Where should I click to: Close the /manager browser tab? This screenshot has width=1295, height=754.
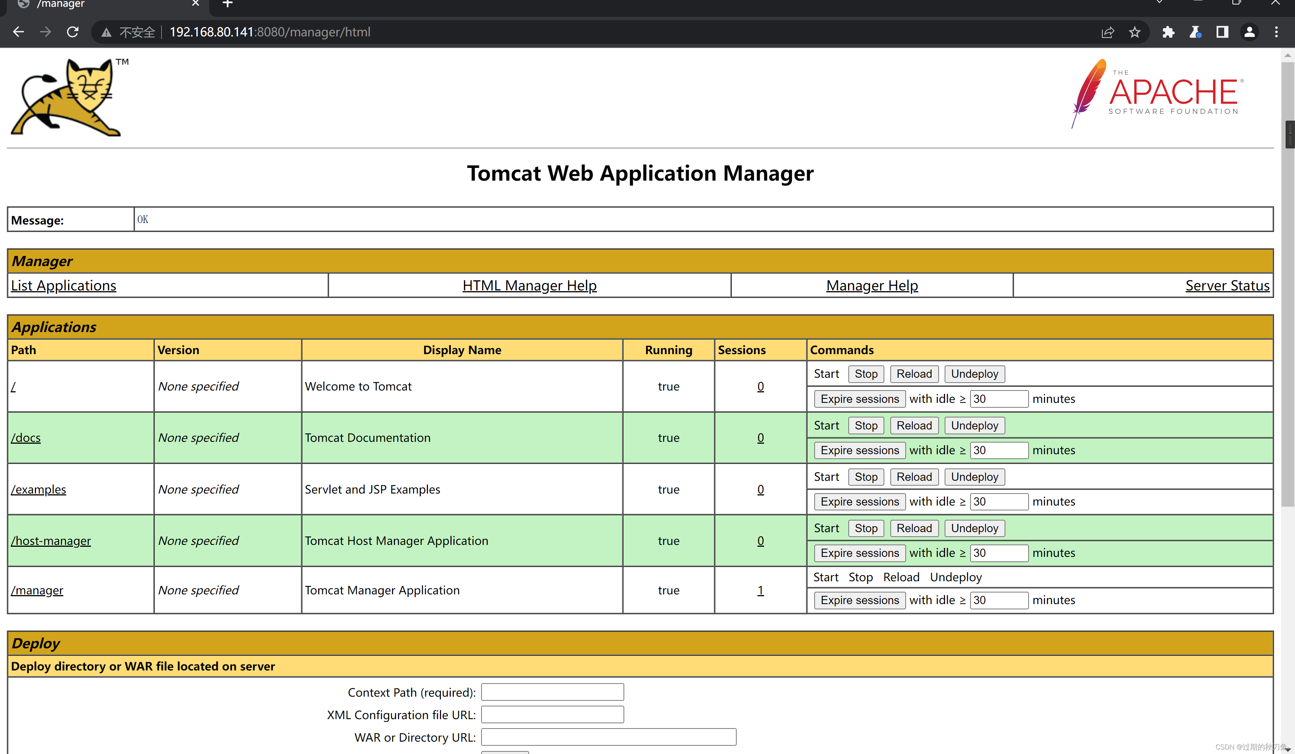tap(195, 4)
